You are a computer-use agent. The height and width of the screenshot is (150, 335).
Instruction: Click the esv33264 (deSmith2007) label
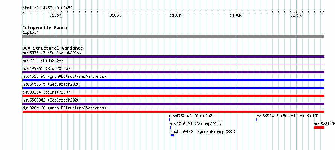point(47,92)
